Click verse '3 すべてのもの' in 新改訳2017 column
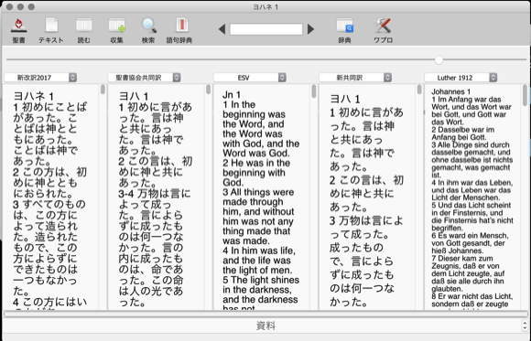Screen dimensions: 531x341 tap(49, 205)
